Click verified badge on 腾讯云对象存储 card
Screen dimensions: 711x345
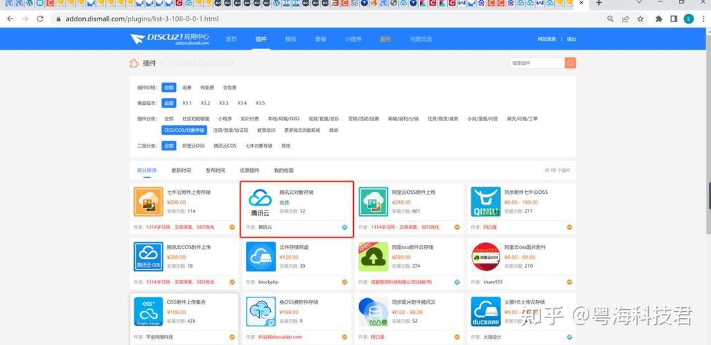coord(345,227)
